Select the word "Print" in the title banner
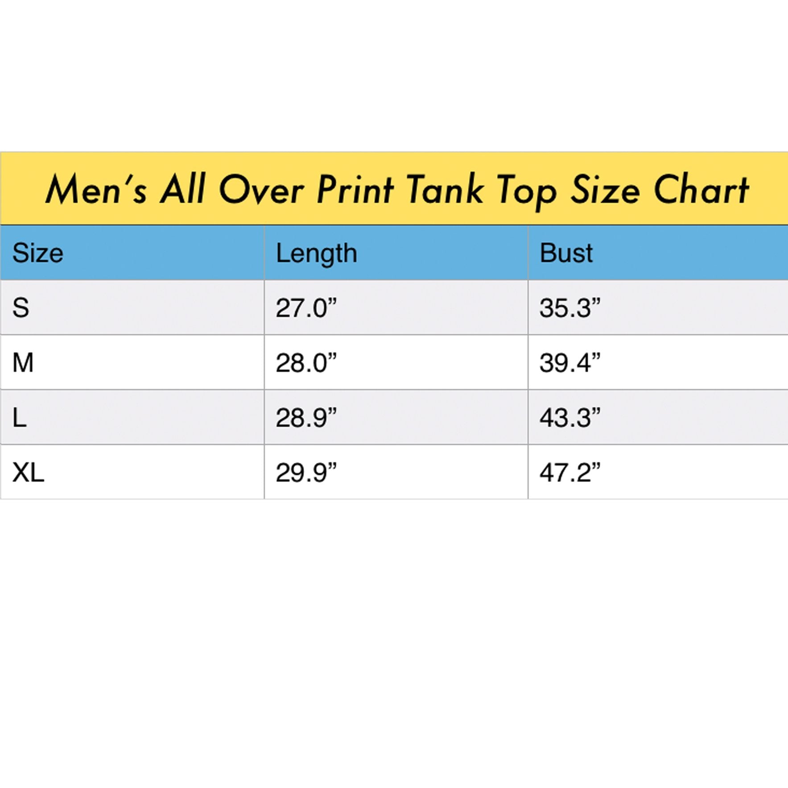This screenshot has width=788, height=788. point(355,190)
